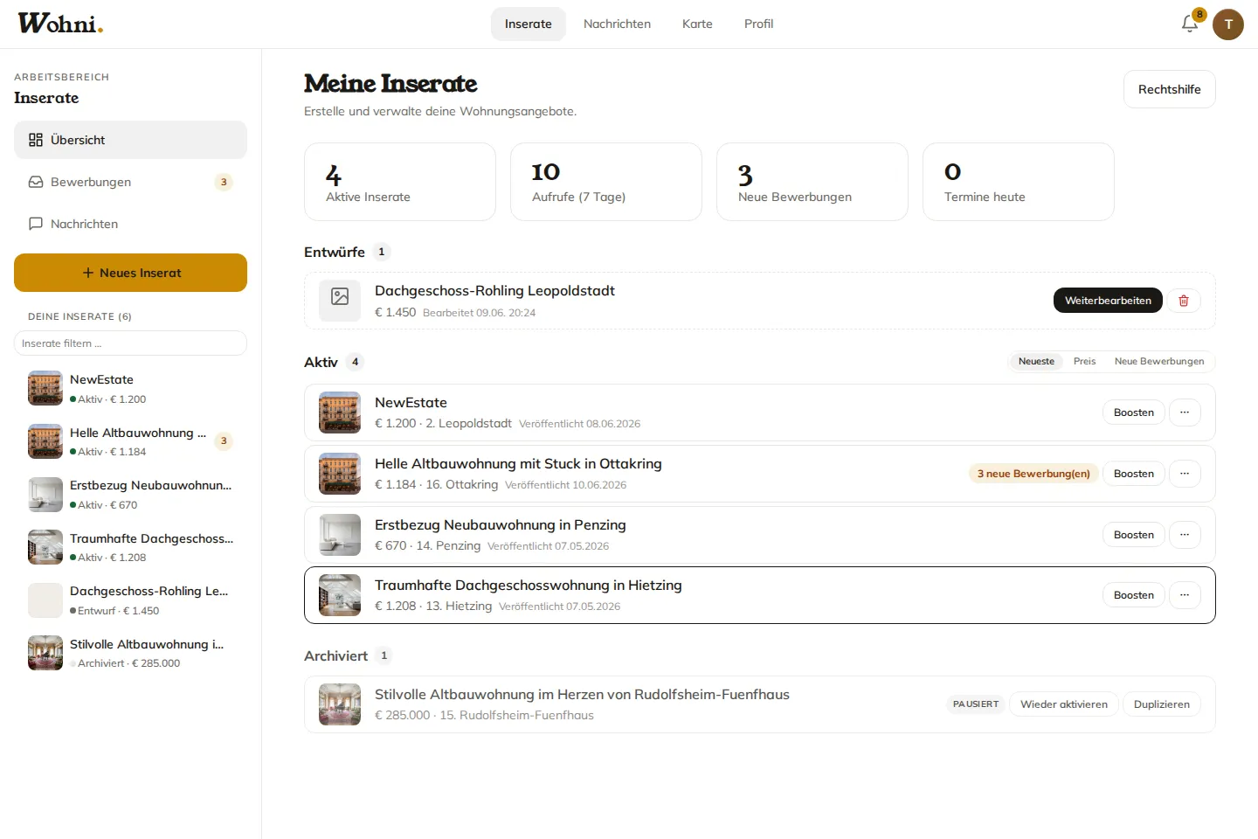The height and width of the screenshot is (839, 1258).
Task: Open more options for Erstbezug Neubauwohnung listing
Action: (x=1185, y=535)
